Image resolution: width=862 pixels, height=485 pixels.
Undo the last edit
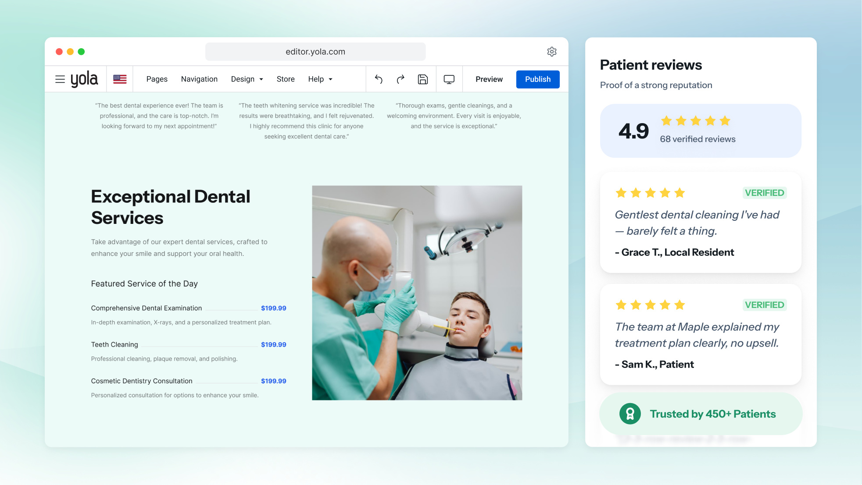click(x=379, y=79)
